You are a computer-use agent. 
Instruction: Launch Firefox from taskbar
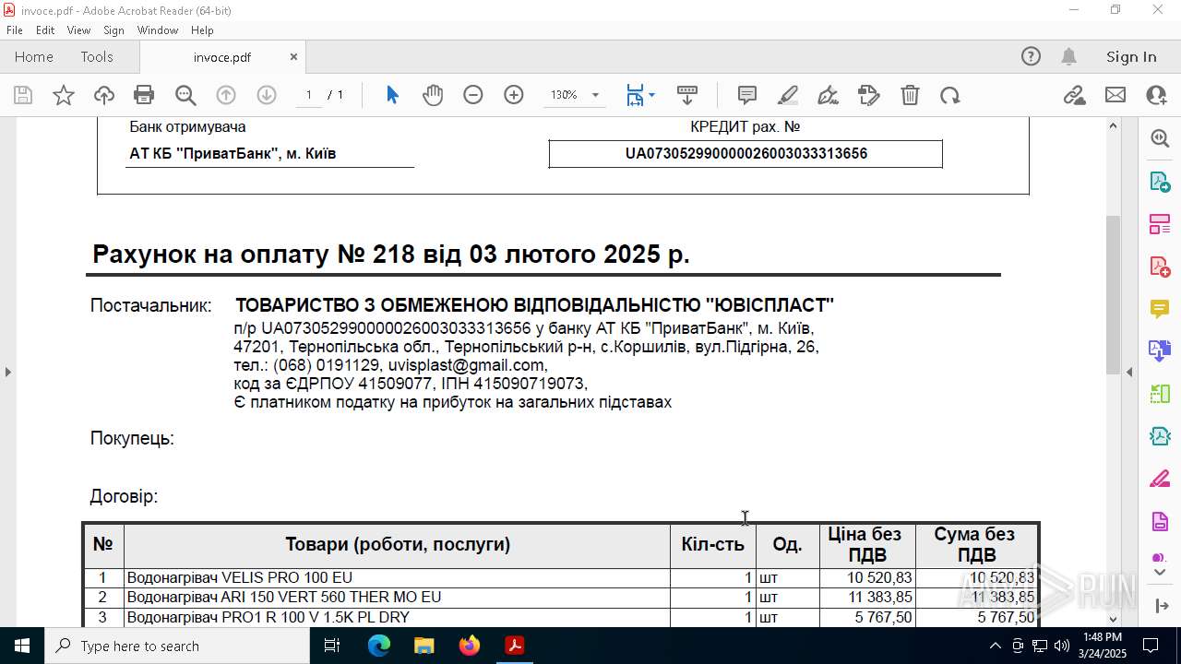point(469,646)
